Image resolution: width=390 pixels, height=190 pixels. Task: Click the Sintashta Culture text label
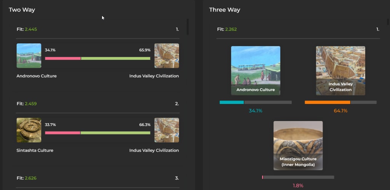35,150
